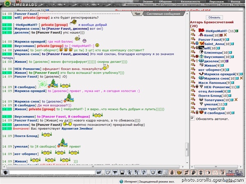Click the private message icon beside Kemi

pyautogui.click(x=193, y=34)
